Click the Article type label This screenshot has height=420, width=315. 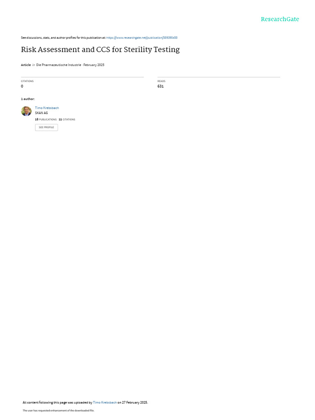pos(26,65)
